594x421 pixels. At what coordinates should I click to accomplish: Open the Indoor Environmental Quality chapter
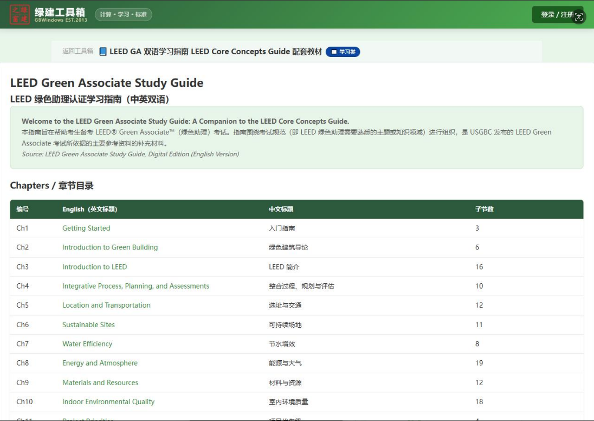(x=108, y=402)
